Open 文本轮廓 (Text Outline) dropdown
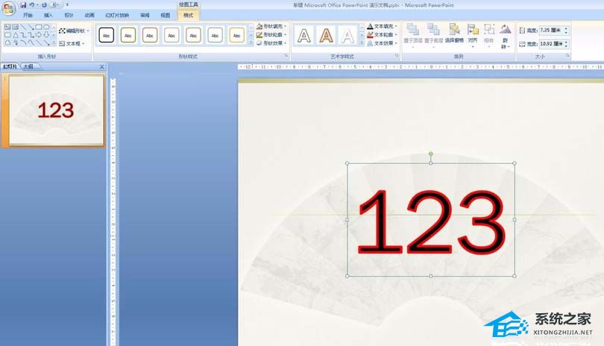 [382, 35]
